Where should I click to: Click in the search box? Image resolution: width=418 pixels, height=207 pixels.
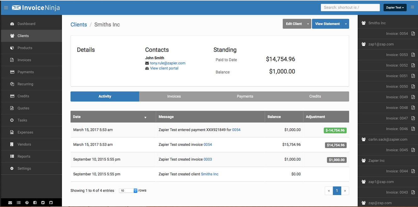tap(350, 8)
